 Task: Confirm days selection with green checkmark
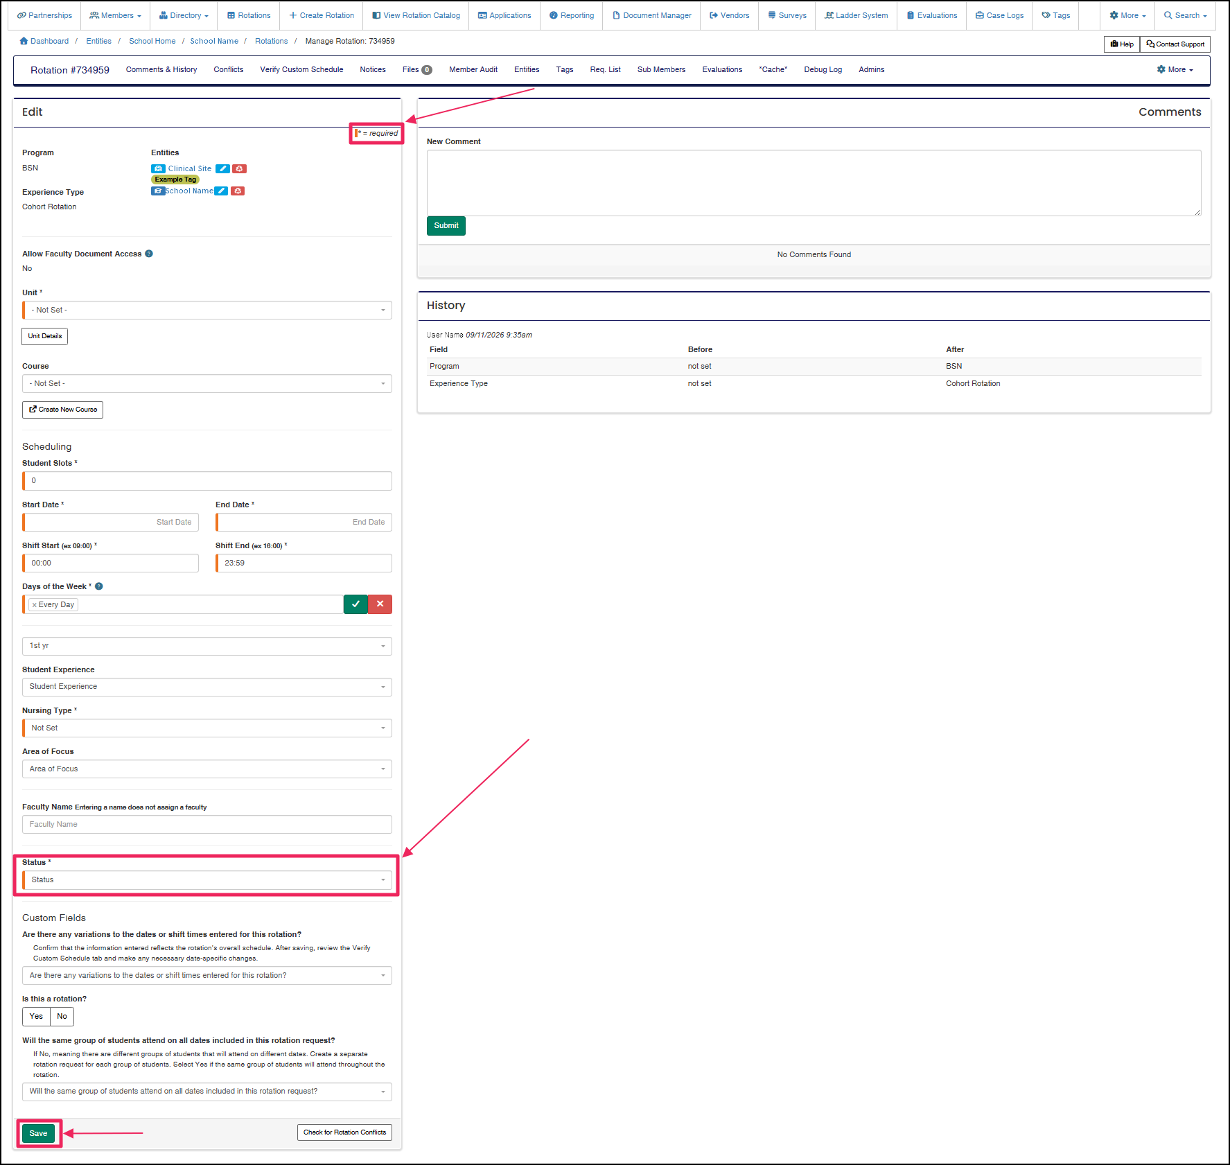[355, 604]
